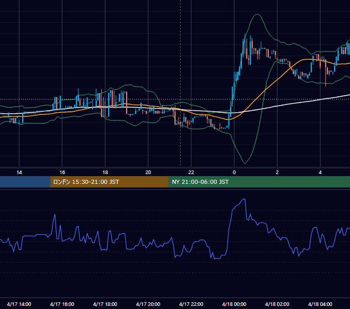Click the 4/17 16:00 date label
The image size is (350, 309).
tap(62, 304)
